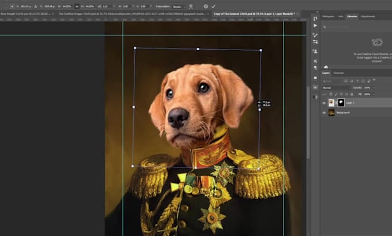Select the Layer 1 image thumbnail
This screenshot has width=392, height=236.
coord(331,103)
